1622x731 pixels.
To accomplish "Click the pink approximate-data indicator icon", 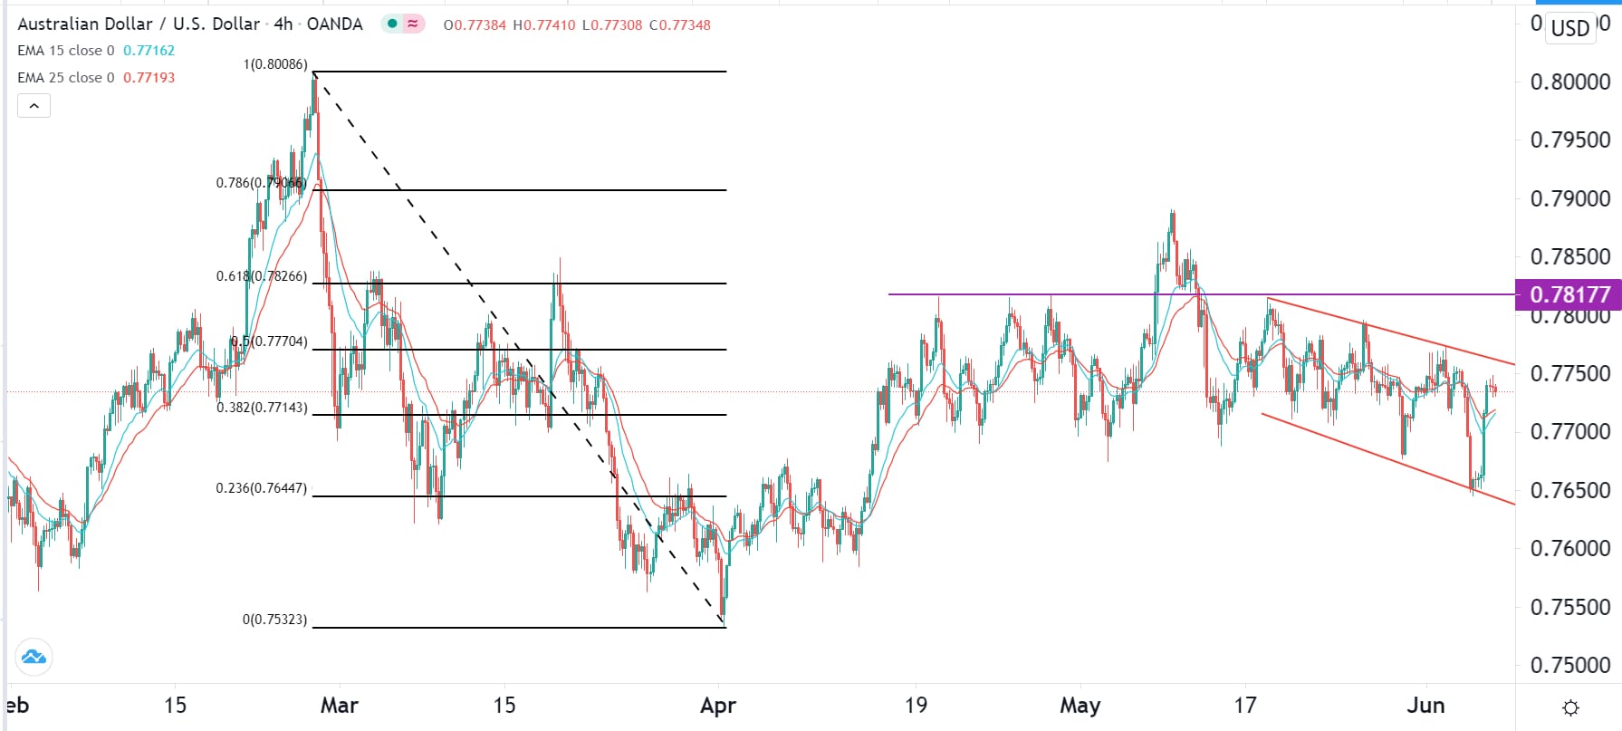I will pyautogui.click(x=413, y=24).
